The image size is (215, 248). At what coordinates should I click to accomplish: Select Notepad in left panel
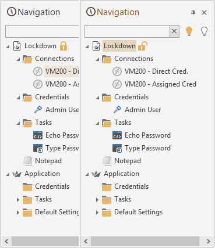[x=48, y=161]
